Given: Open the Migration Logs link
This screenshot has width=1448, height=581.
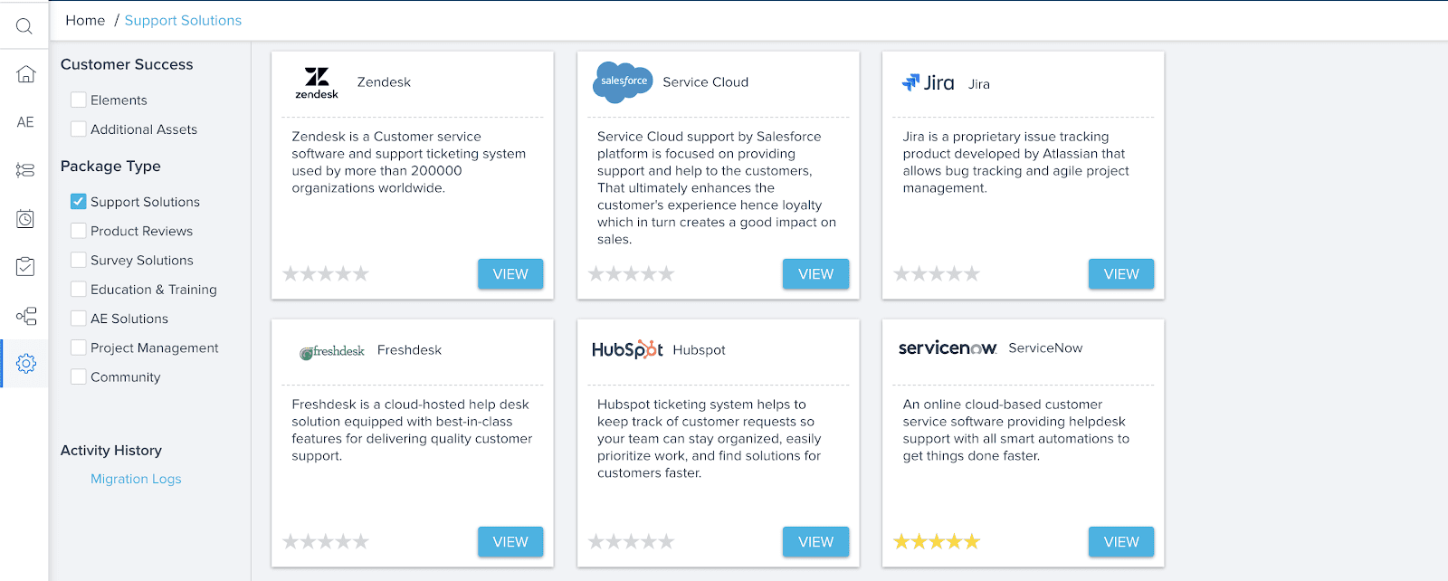Looking at the screenshot, I should 136,479.
